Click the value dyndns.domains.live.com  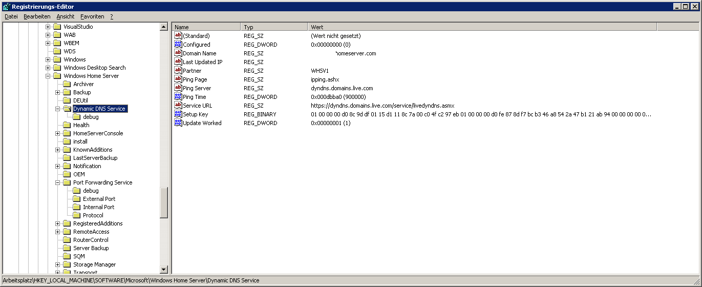pyautogui.click(x=342, y=88)
